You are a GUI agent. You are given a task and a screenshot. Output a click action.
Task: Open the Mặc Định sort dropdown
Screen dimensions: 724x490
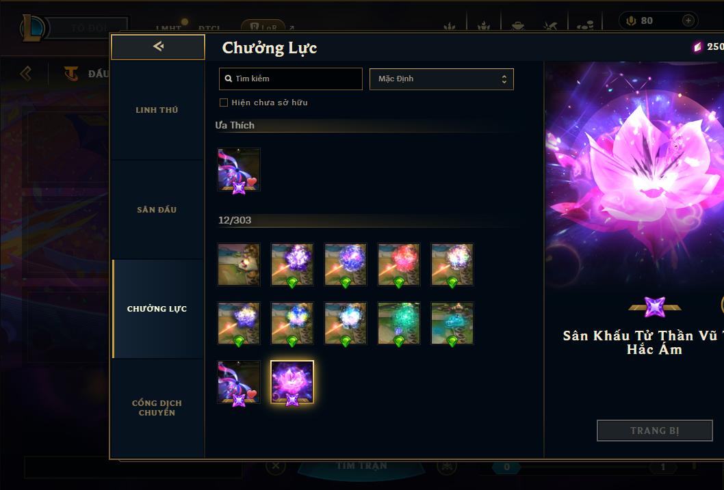(x=441, y=79)
